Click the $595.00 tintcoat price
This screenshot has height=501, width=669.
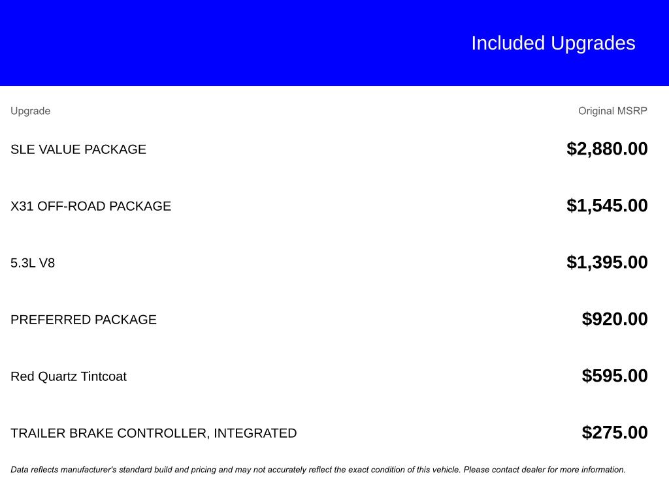point(615,376)
